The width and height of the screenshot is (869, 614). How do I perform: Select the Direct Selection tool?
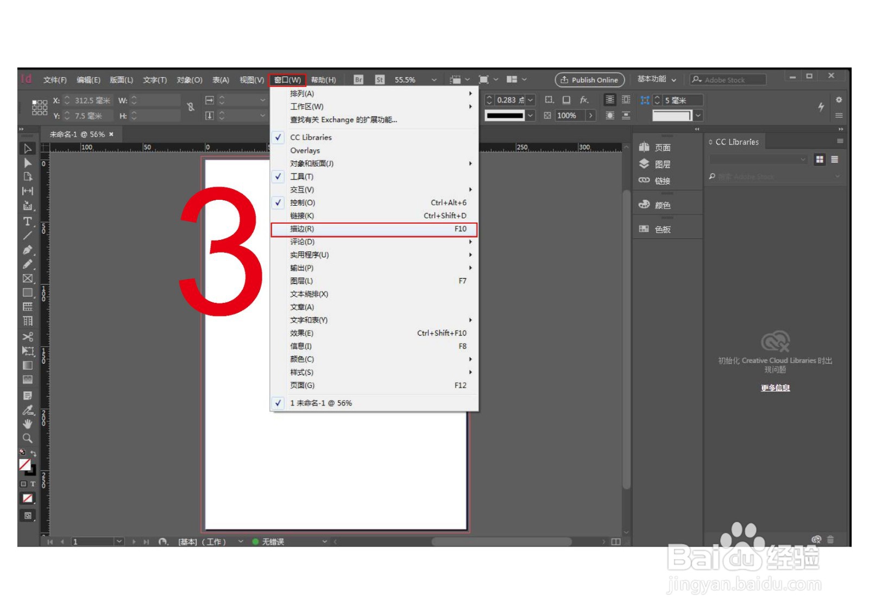click(28, 163)
